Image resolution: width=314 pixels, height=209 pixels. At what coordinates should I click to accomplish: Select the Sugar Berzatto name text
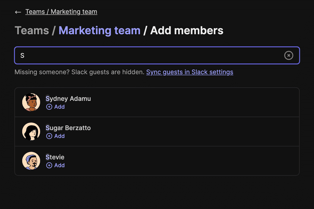click(x=68, y=128)
